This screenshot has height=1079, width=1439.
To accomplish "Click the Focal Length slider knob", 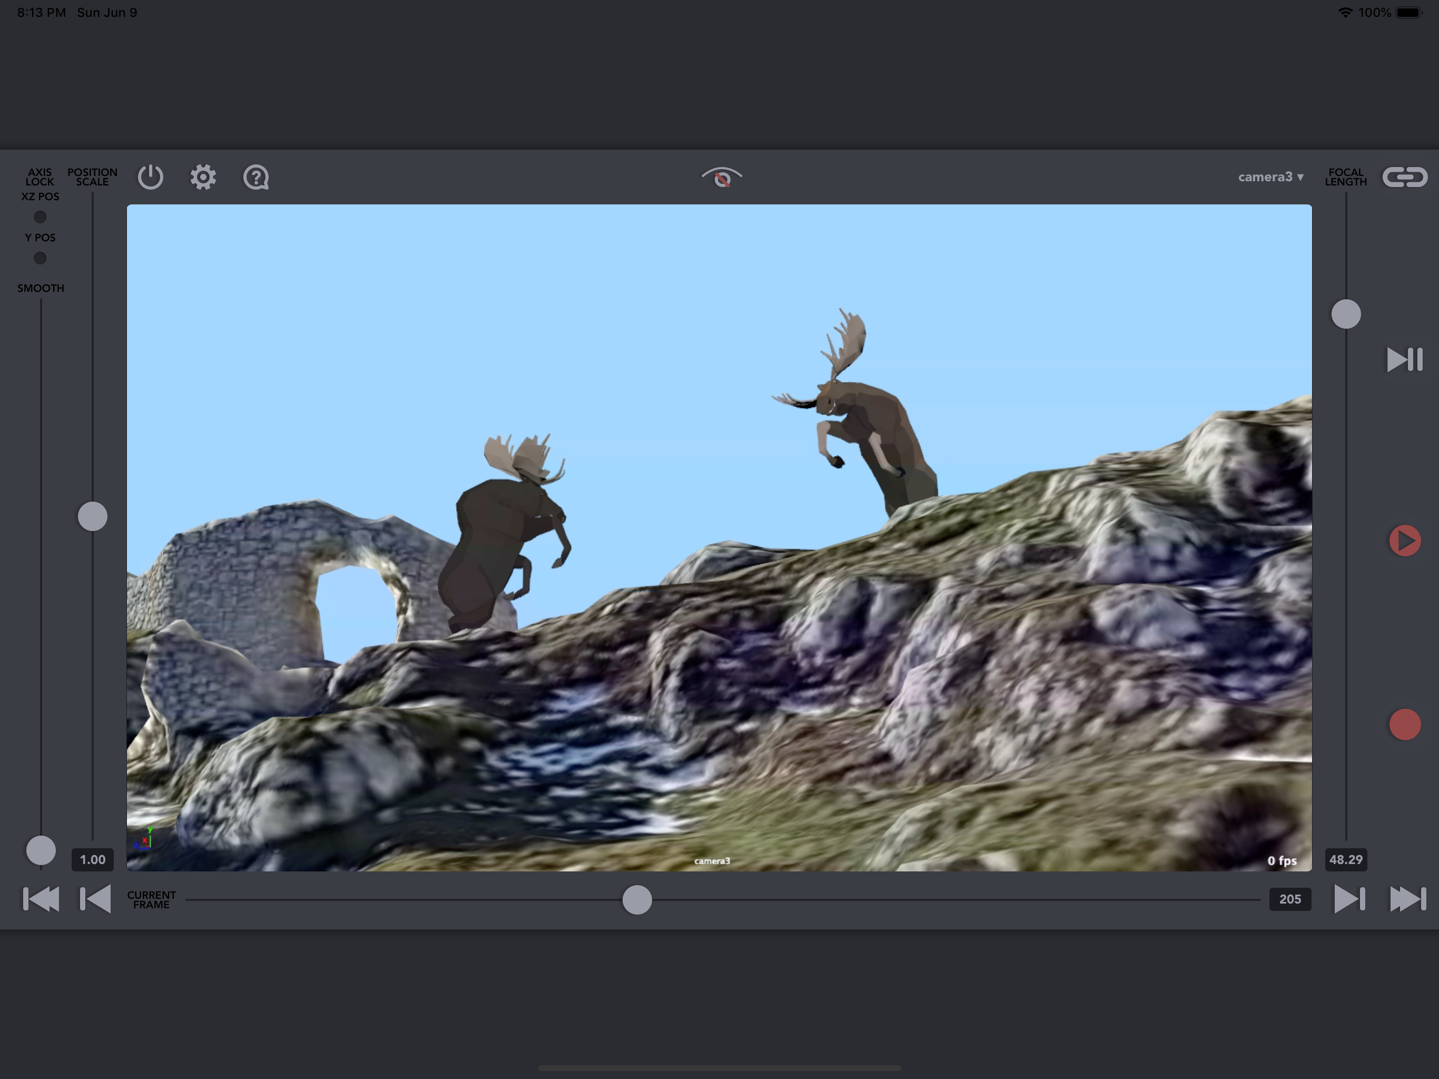I will point(1346,315).
